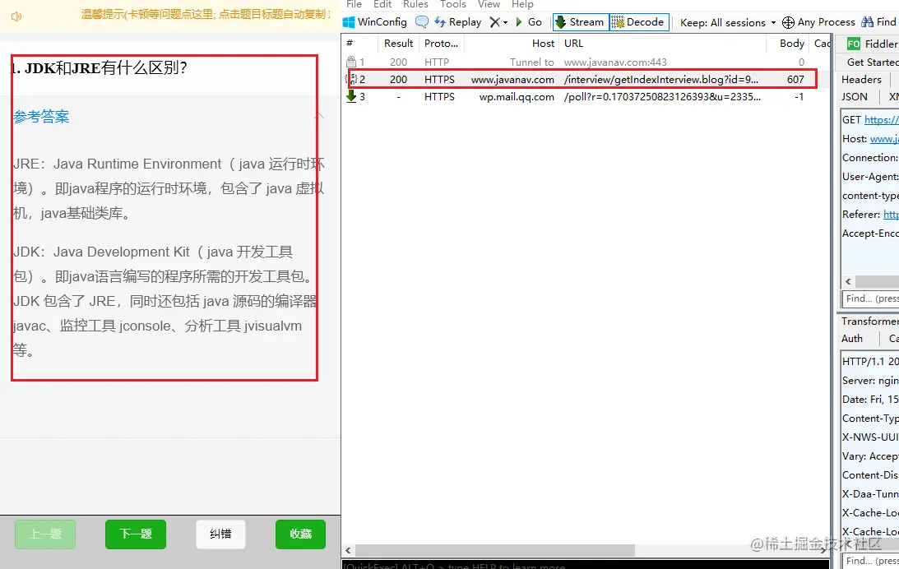Open the View menu

[489, 5]
